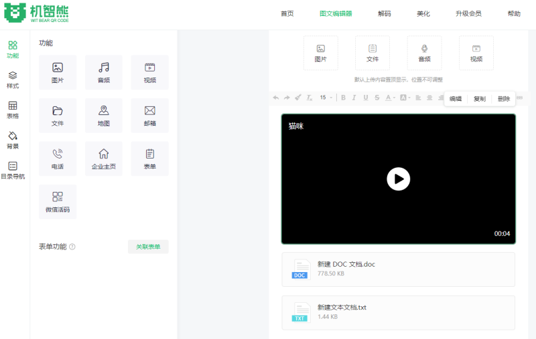The height and width of the screenshot is (339, 536).
Task: Click the 00:04 video duration
Action: click(502, 233)
